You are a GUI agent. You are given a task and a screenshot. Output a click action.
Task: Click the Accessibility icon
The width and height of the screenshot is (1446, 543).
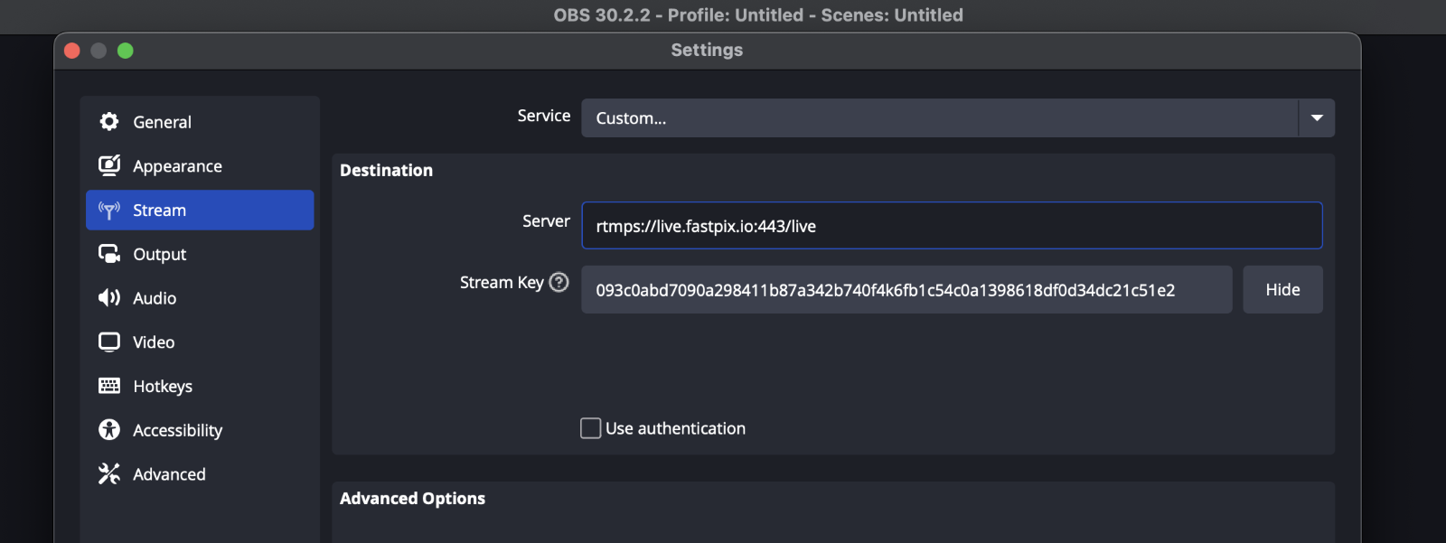pos(109,430)
